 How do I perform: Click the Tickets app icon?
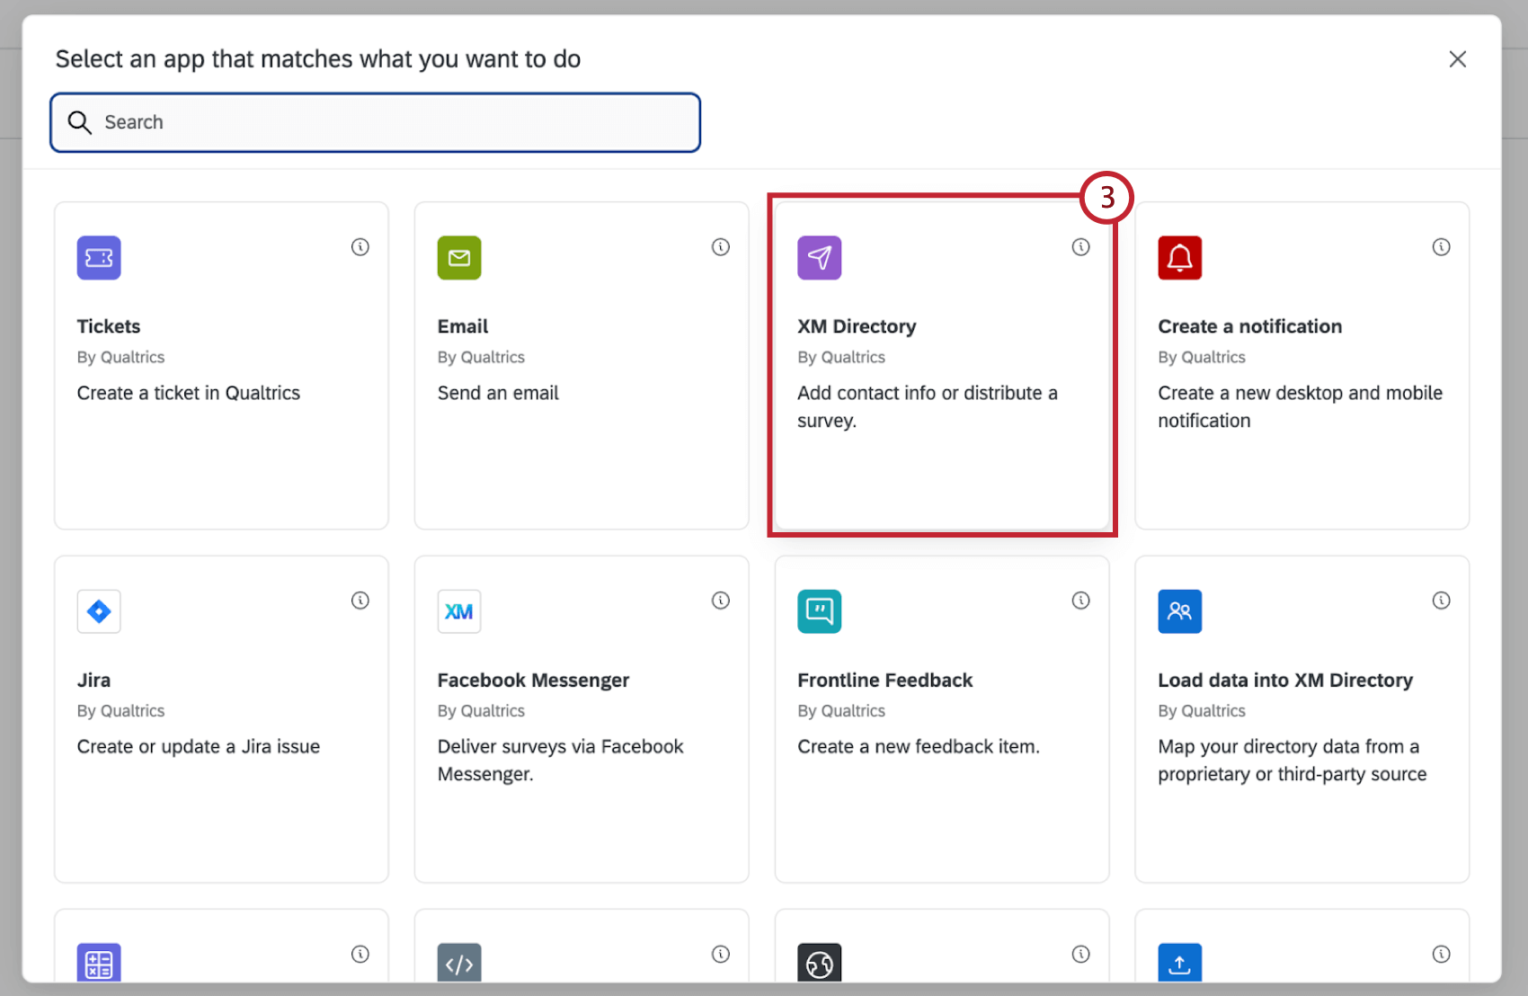point(99,258)
